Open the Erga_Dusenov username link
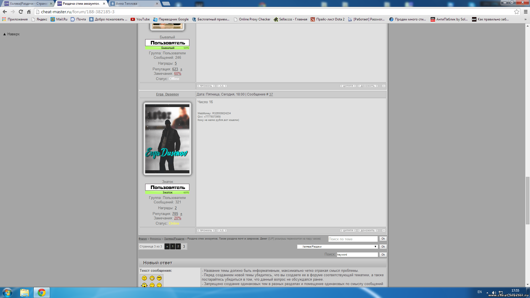530x298 pixels. point(167,94)
